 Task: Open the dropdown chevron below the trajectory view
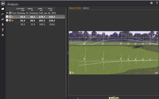pyautogui.click(x=78, y=98)
